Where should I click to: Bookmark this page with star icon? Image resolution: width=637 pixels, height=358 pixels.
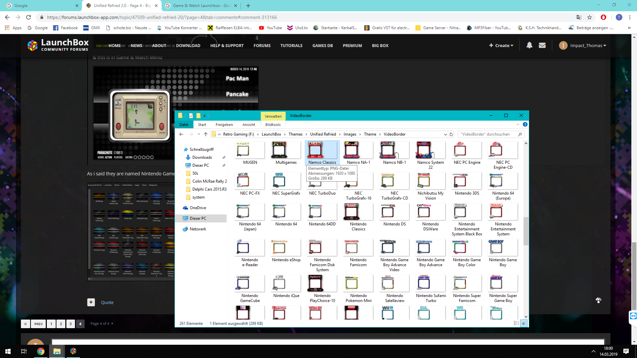pos(590,17)
